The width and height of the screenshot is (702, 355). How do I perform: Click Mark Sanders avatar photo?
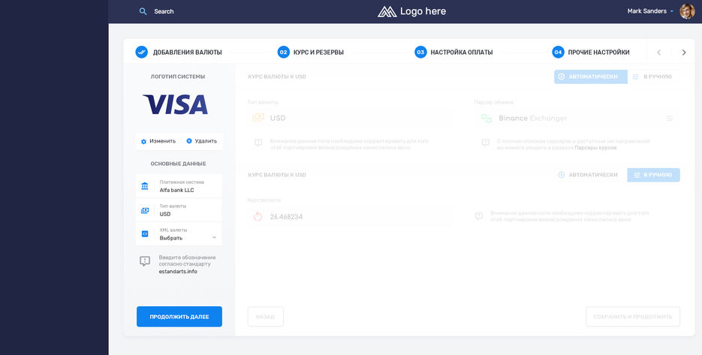(x=687, y=11)
